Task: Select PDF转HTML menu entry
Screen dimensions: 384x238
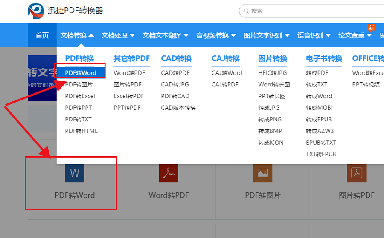Action: pyautogui.click(x=81, y=131)
